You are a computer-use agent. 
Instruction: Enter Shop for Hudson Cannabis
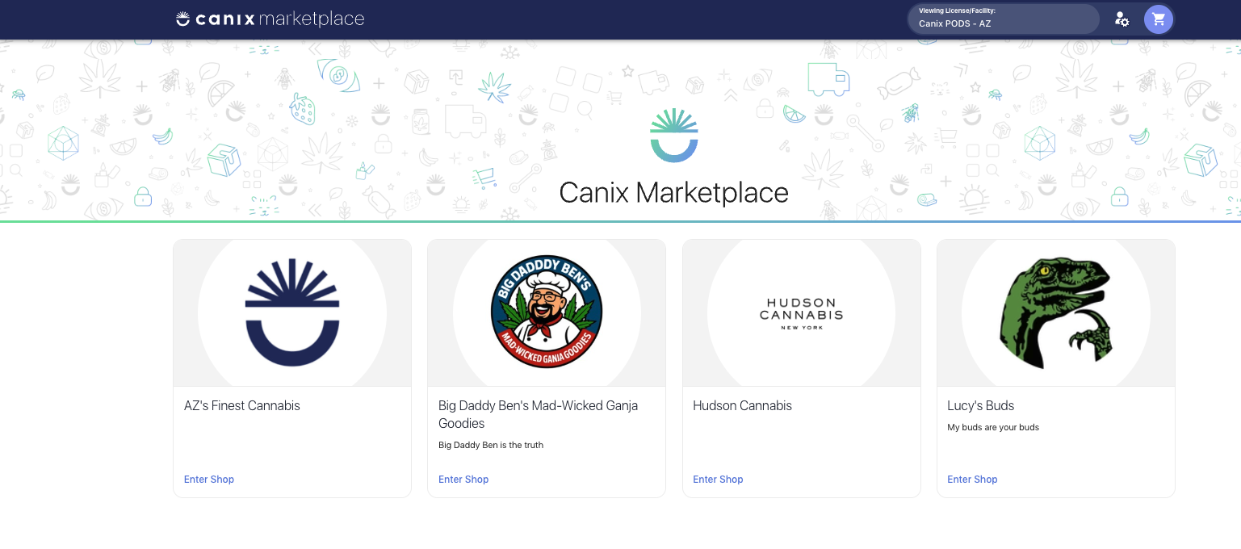coord(718,480)
